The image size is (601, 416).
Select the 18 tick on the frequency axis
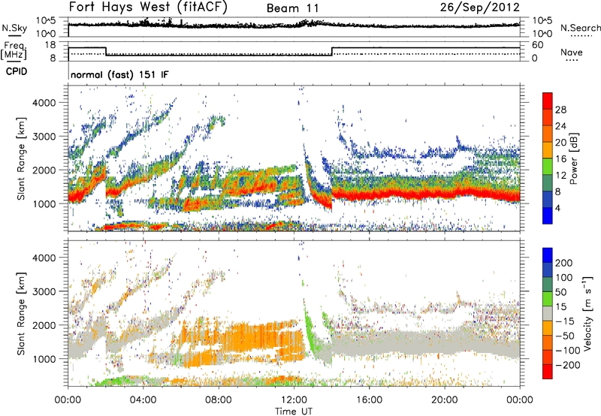(50, 45)
